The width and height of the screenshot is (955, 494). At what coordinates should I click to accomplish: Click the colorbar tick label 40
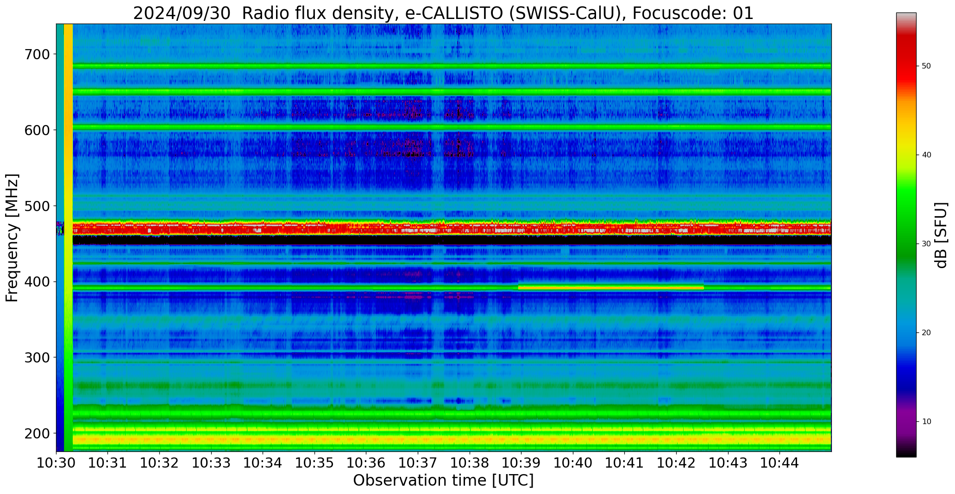926,155
